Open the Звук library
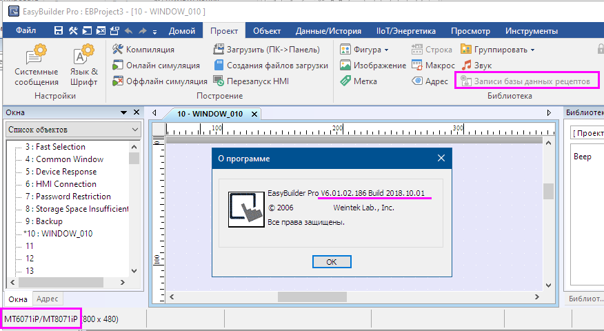The height and width of the screenshot is (331, 604). [x=476, y=66]
